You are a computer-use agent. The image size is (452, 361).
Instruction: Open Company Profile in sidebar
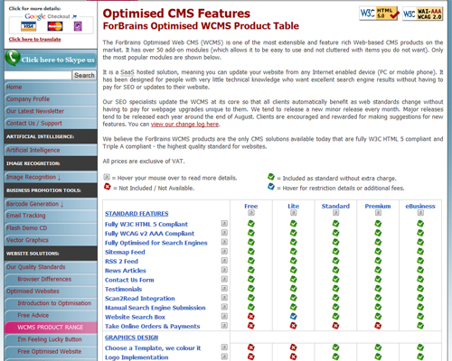pyautogui.click(x=51, y=99)
